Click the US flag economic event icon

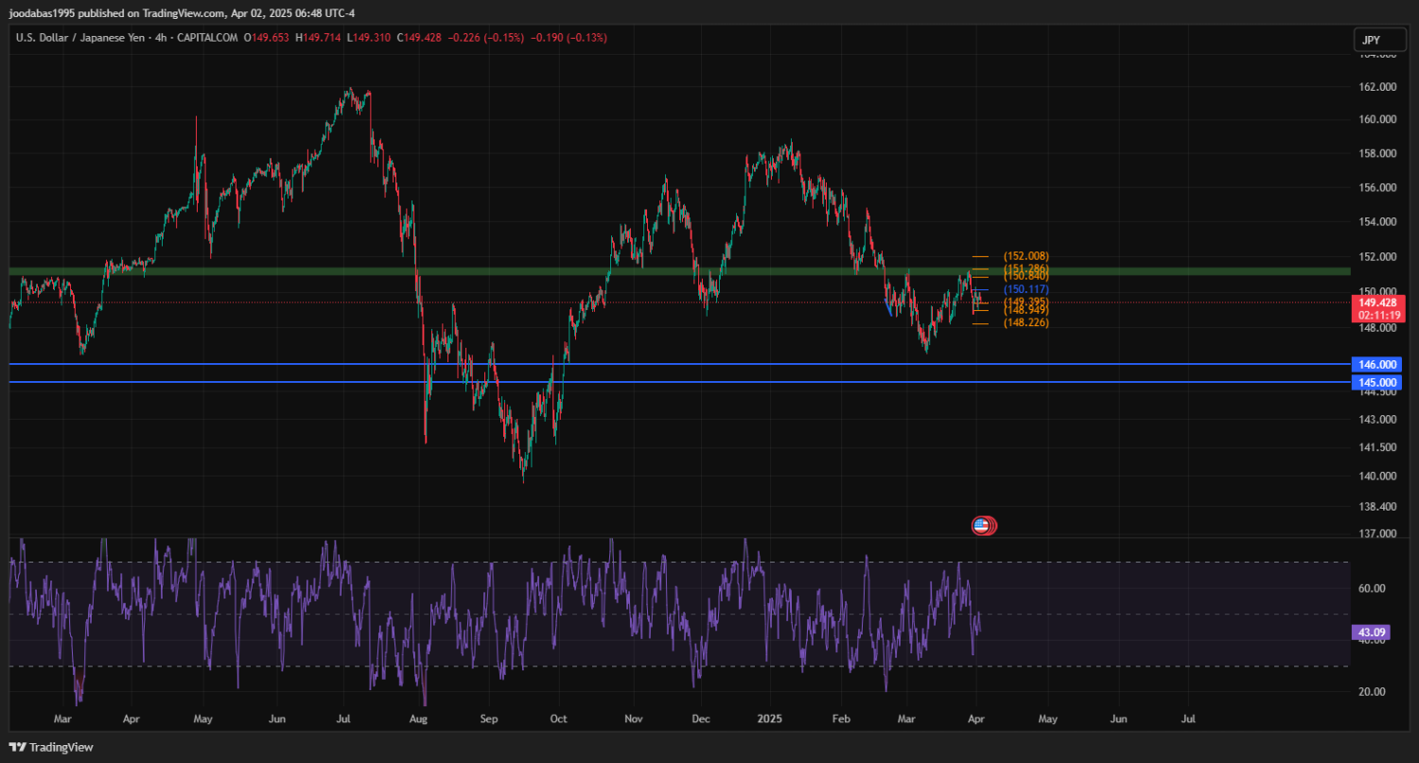pos(981,526)
